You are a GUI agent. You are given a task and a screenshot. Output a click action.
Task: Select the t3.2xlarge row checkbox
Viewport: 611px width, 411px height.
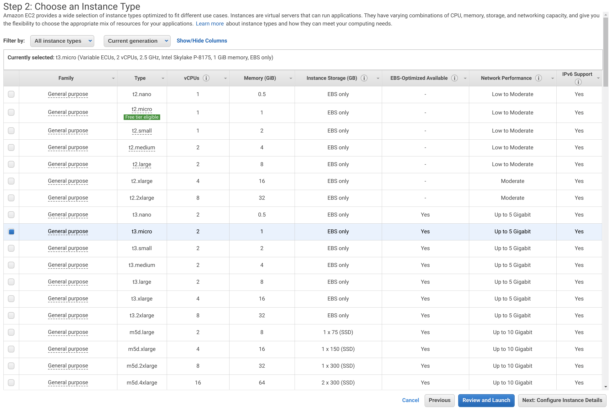coord(11,315)
